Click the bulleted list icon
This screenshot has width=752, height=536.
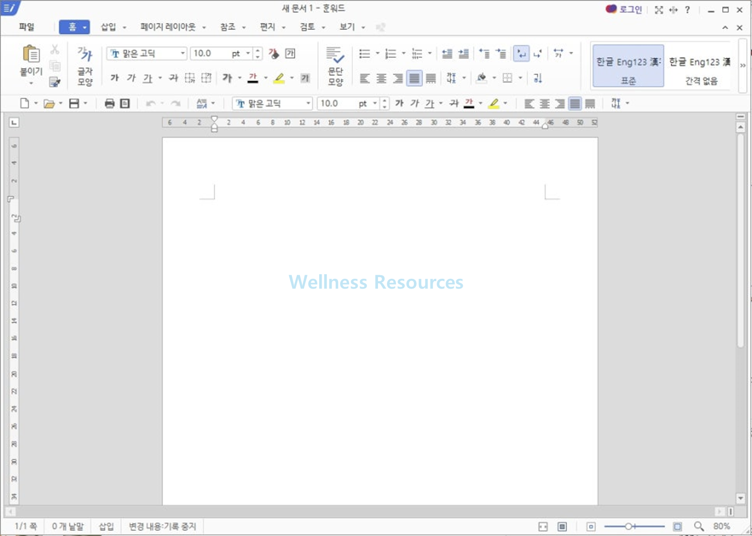[x=365, y=53]
